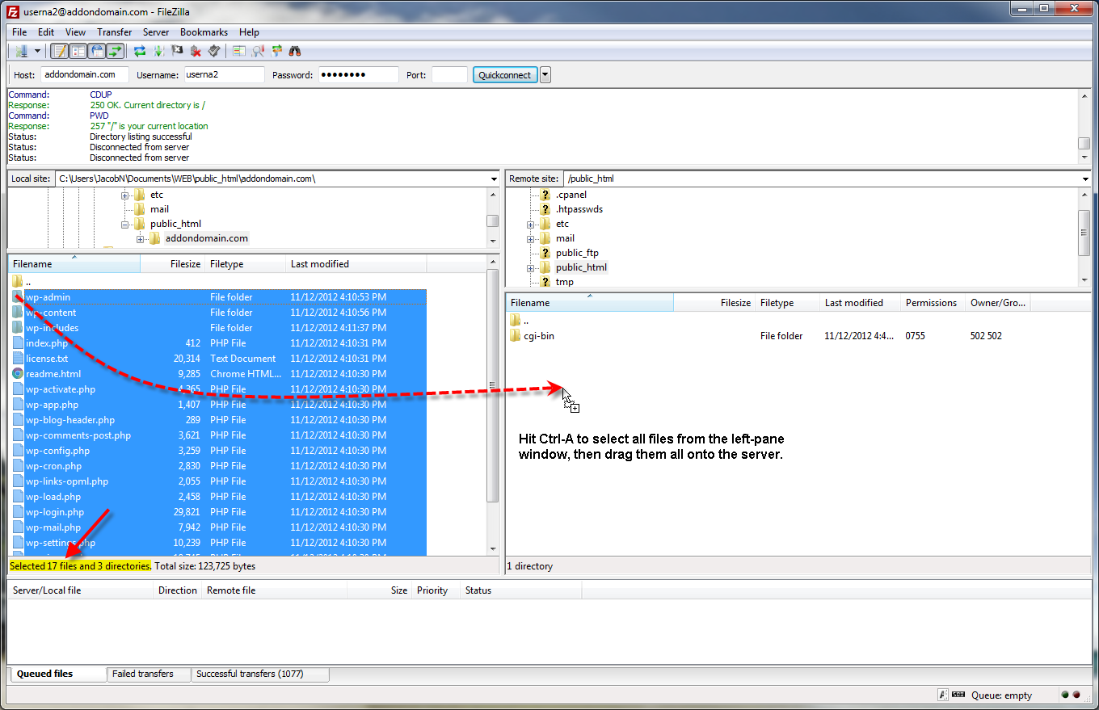The width and height of the screenshot is (1099, 710).
Task: Collapse the local public_html folder
Action: point(125,224)
